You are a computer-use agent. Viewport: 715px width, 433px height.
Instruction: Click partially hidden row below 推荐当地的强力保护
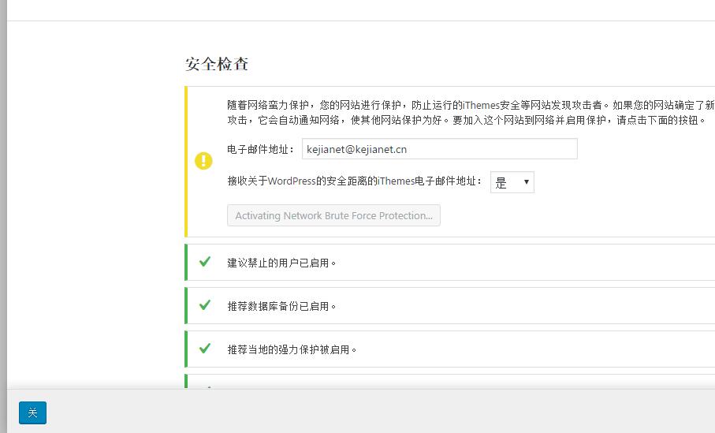pyautogui.click(x=449, y=381)
